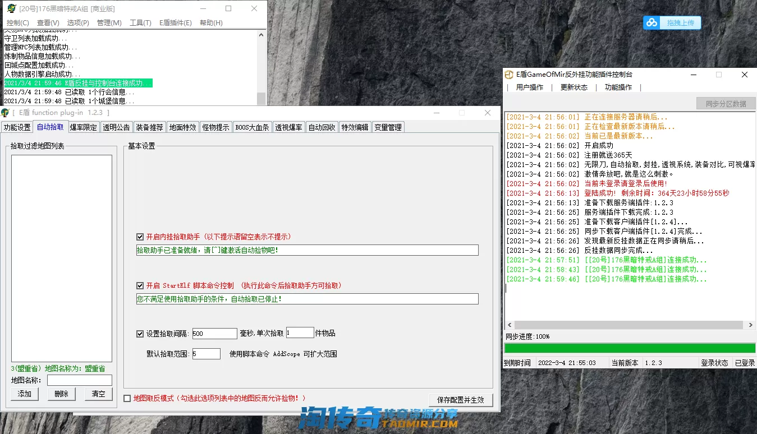Toggle the 设置拾取间隔 checkbox
The width and height of the screenshot is (757, 434).
click(140, 334)
